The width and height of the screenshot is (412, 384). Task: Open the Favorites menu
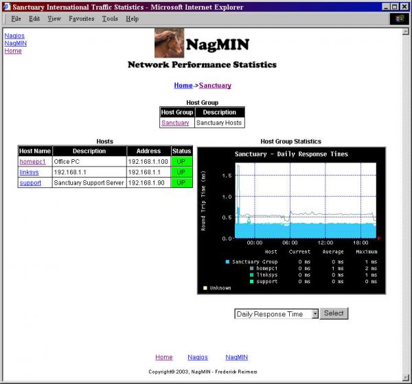click(x=81, y=19)
